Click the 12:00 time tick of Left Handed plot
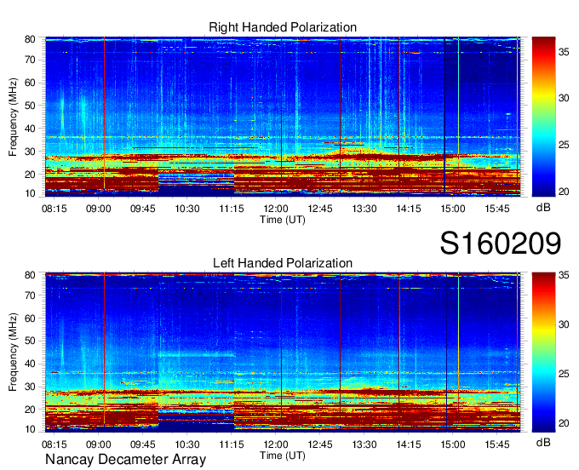Image resolution: width=579 pixels, height=470 pixels. point(276,444)
